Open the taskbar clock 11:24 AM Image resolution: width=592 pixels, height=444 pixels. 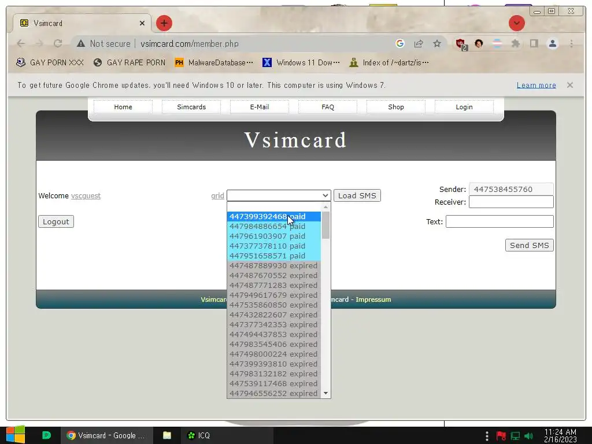(x=560, y=435)
